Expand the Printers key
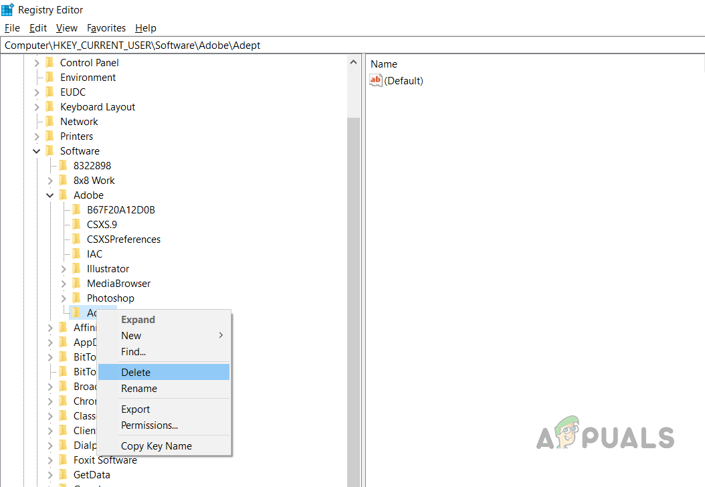This screenshot has height=487, width=705. pyautogui.click(x=37, y=136)
